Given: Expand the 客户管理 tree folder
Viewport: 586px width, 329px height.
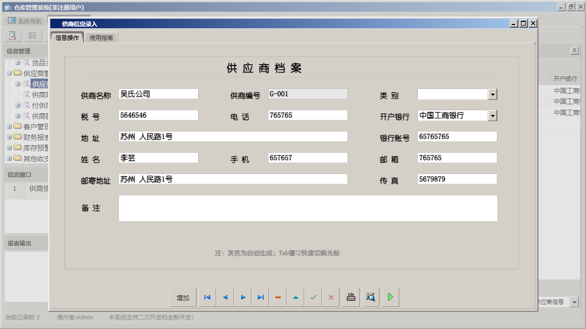Looking at the screenshot, I should tap(10, 127).
